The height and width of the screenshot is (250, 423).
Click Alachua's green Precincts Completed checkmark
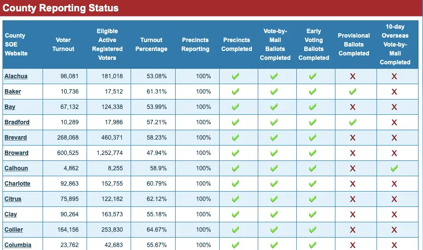[x=235, y=76]
